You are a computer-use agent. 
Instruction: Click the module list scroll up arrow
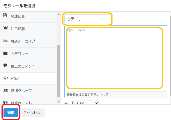(58, 14)
